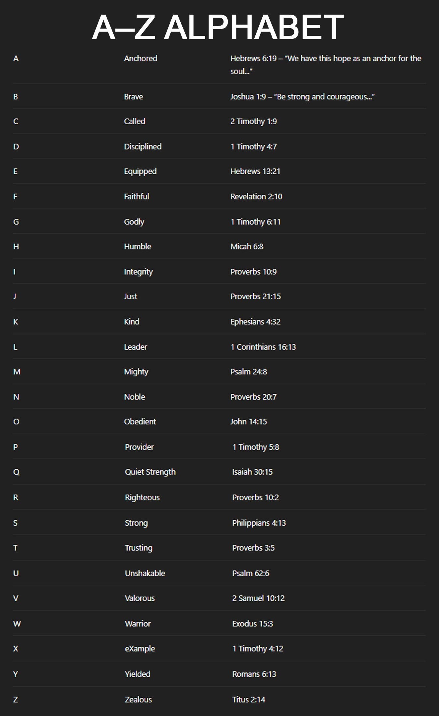
Task: Select the word "Integrity"
Action: click(138, 272)
